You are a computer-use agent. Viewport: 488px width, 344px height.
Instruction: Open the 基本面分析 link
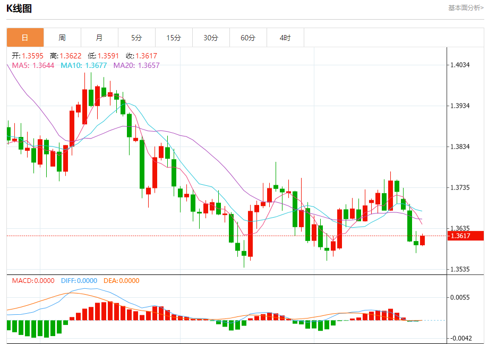(x=466, y=8)
